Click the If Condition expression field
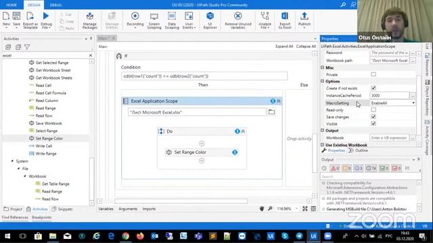This screenshot has height=243, width=433. [204, 76]
